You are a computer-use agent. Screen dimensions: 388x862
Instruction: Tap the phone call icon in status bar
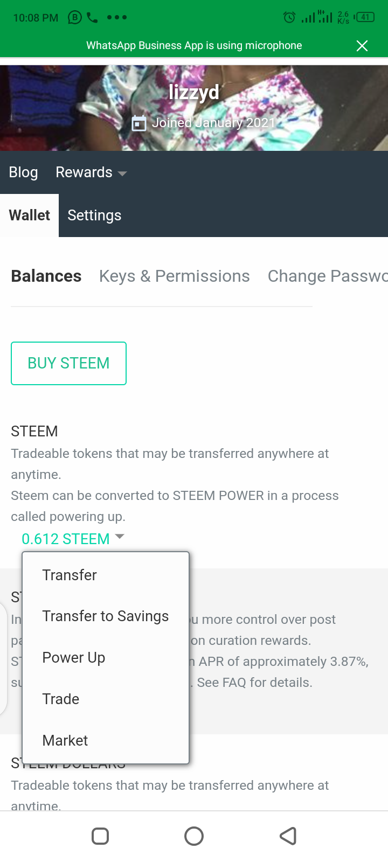pos(92,18)
